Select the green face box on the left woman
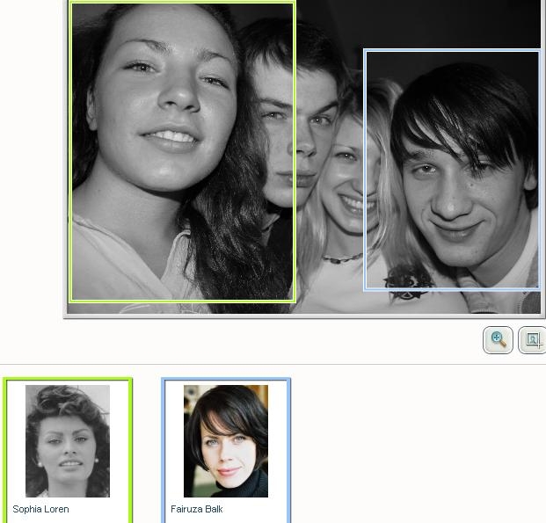 click(x=182, y=151)
